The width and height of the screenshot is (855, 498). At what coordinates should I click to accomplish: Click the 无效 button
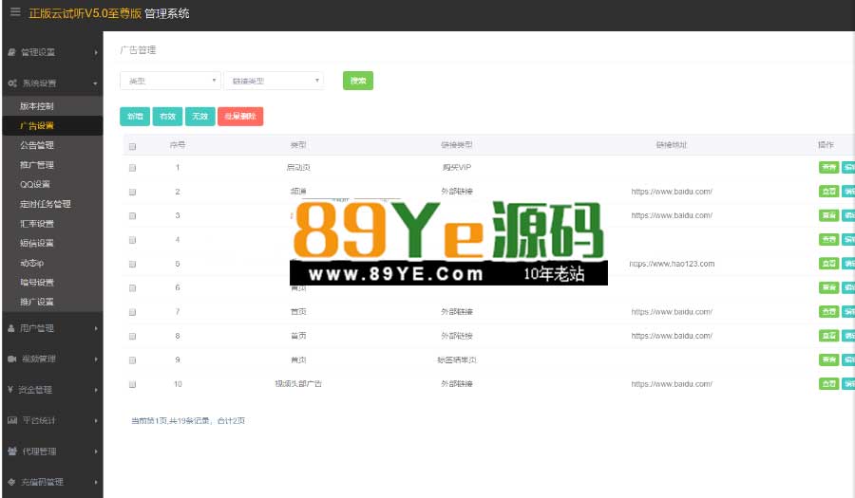pyautogui.click(x=200, y=117)
